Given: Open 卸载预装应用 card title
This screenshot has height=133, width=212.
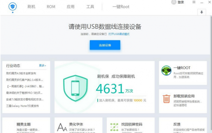Looking at the screenshot, I should click(x=184, y=96).
